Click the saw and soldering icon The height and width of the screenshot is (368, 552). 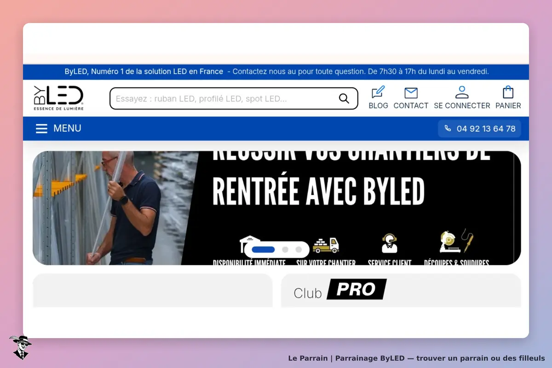[x=456, y=241]
